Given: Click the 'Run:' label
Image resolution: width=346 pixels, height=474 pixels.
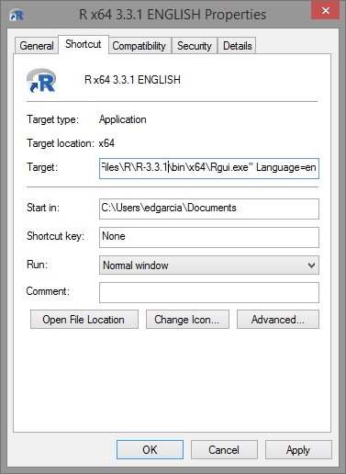Looking at the screenshot, I should point(37,265).
